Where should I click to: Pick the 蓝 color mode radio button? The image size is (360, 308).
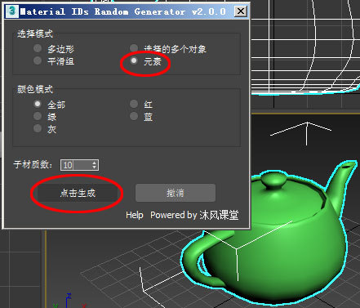coord(134,116)
